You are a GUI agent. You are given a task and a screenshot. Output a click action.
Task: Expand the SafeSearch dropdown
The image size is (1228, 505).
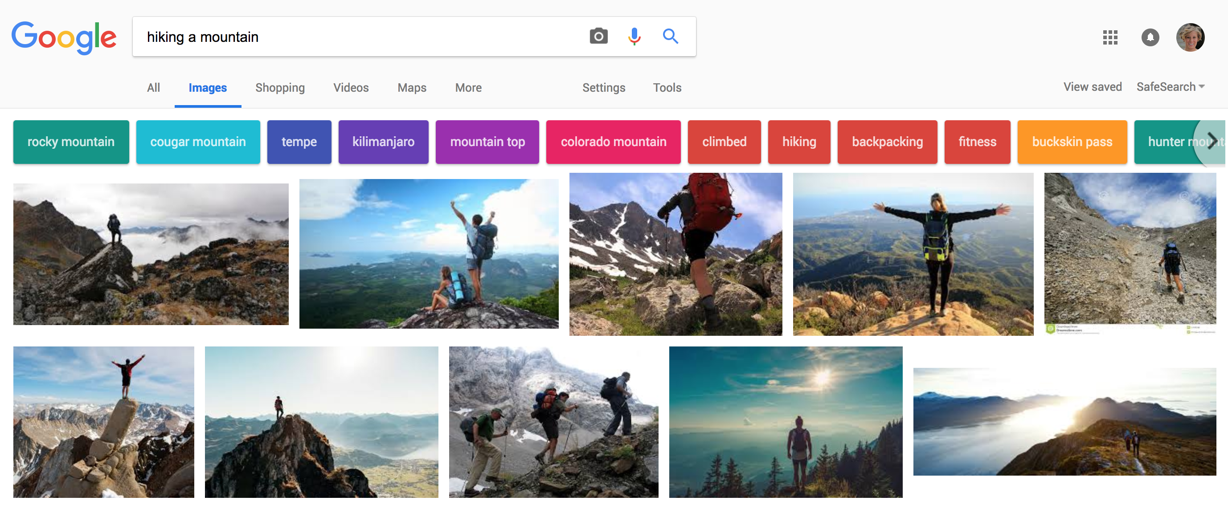pyautogui.click(x=1170, y=87)
